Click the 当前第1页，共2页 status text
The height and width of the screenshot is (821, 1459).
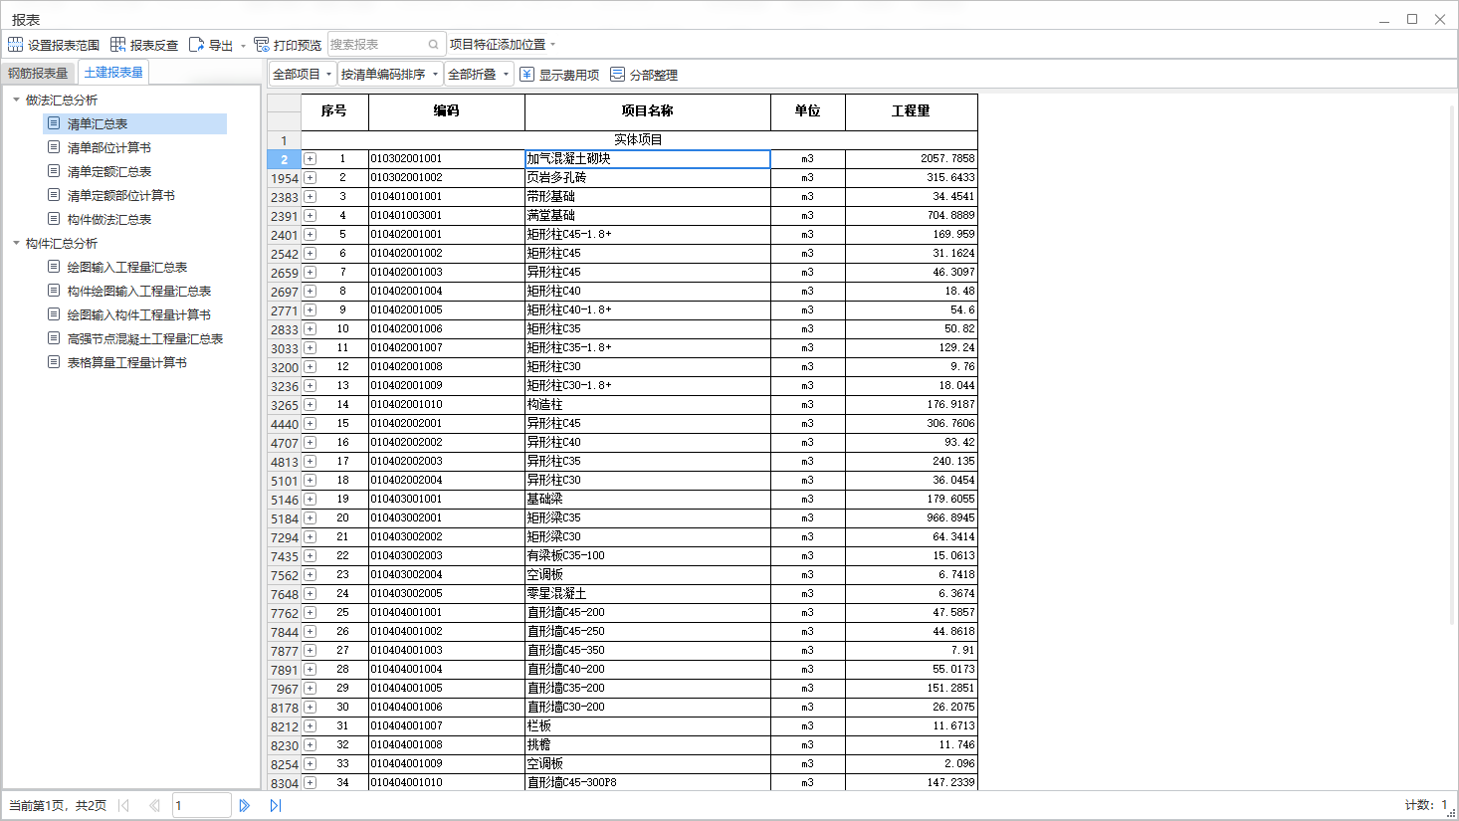58,806
